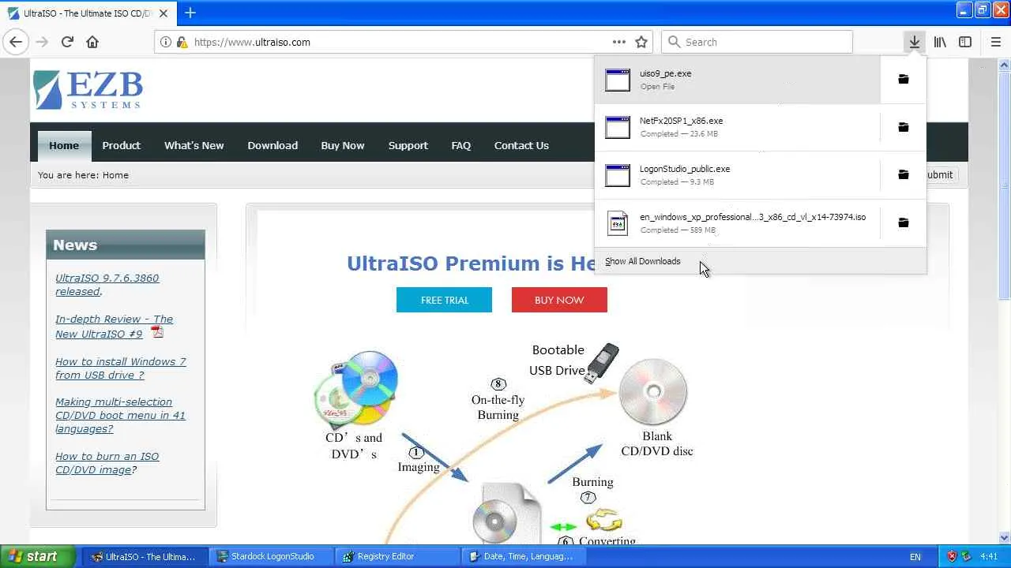1011x568 pixels.
Task: Go to the browser home page
Action: (x=92, y=42)
